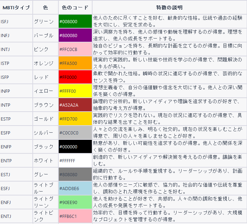Select the black #000000 color cell

point(75,147)
